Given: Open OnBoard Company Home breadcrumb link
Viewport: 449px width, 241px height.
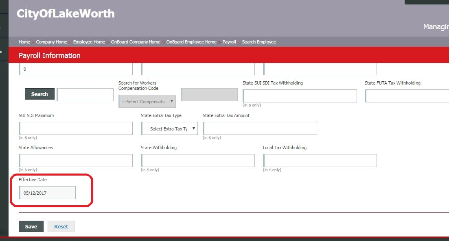Looking at the screenshot, I should pyautogui.click(x=136, y=42).
